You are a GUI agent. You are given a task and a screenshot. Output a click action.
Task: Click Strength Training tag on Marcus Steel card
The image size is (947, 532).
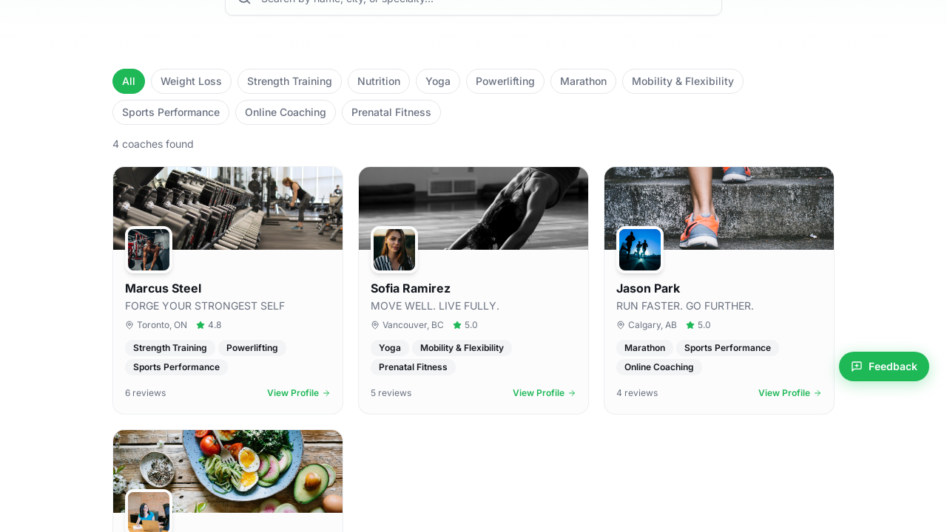click(170, 348)
